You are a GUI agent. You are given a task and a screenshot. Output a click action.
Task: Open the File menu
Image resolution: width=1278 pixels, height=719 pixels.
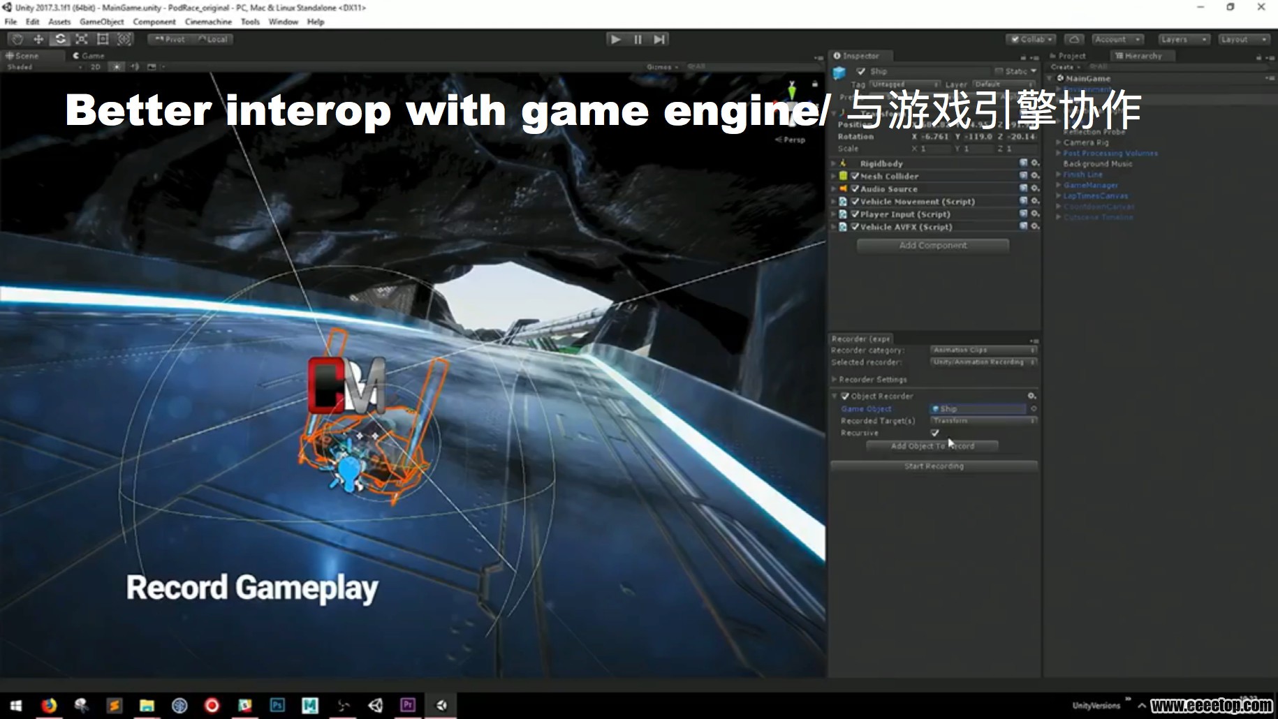(x=11, y=22)
